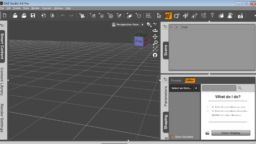Click the Merge file into scene icon
This screenshot has height=144, width=256.
pyautogui.click(x=24, y=16)
